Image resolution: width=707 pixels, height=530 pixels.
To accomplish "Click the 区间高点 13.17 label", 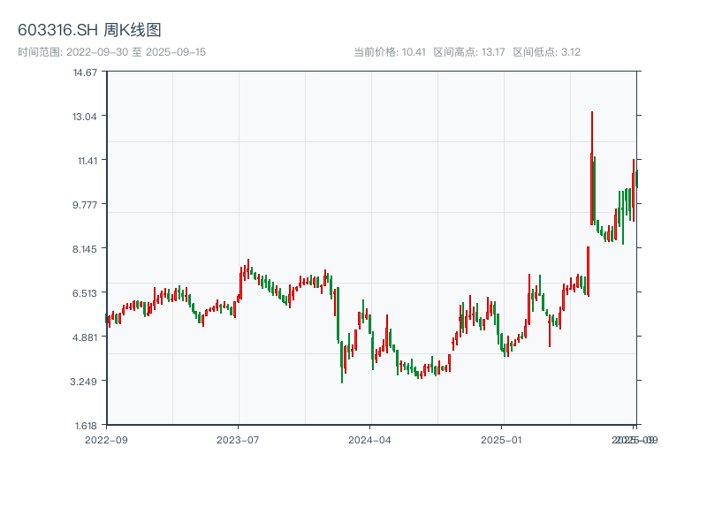I will tap(469, 52).
